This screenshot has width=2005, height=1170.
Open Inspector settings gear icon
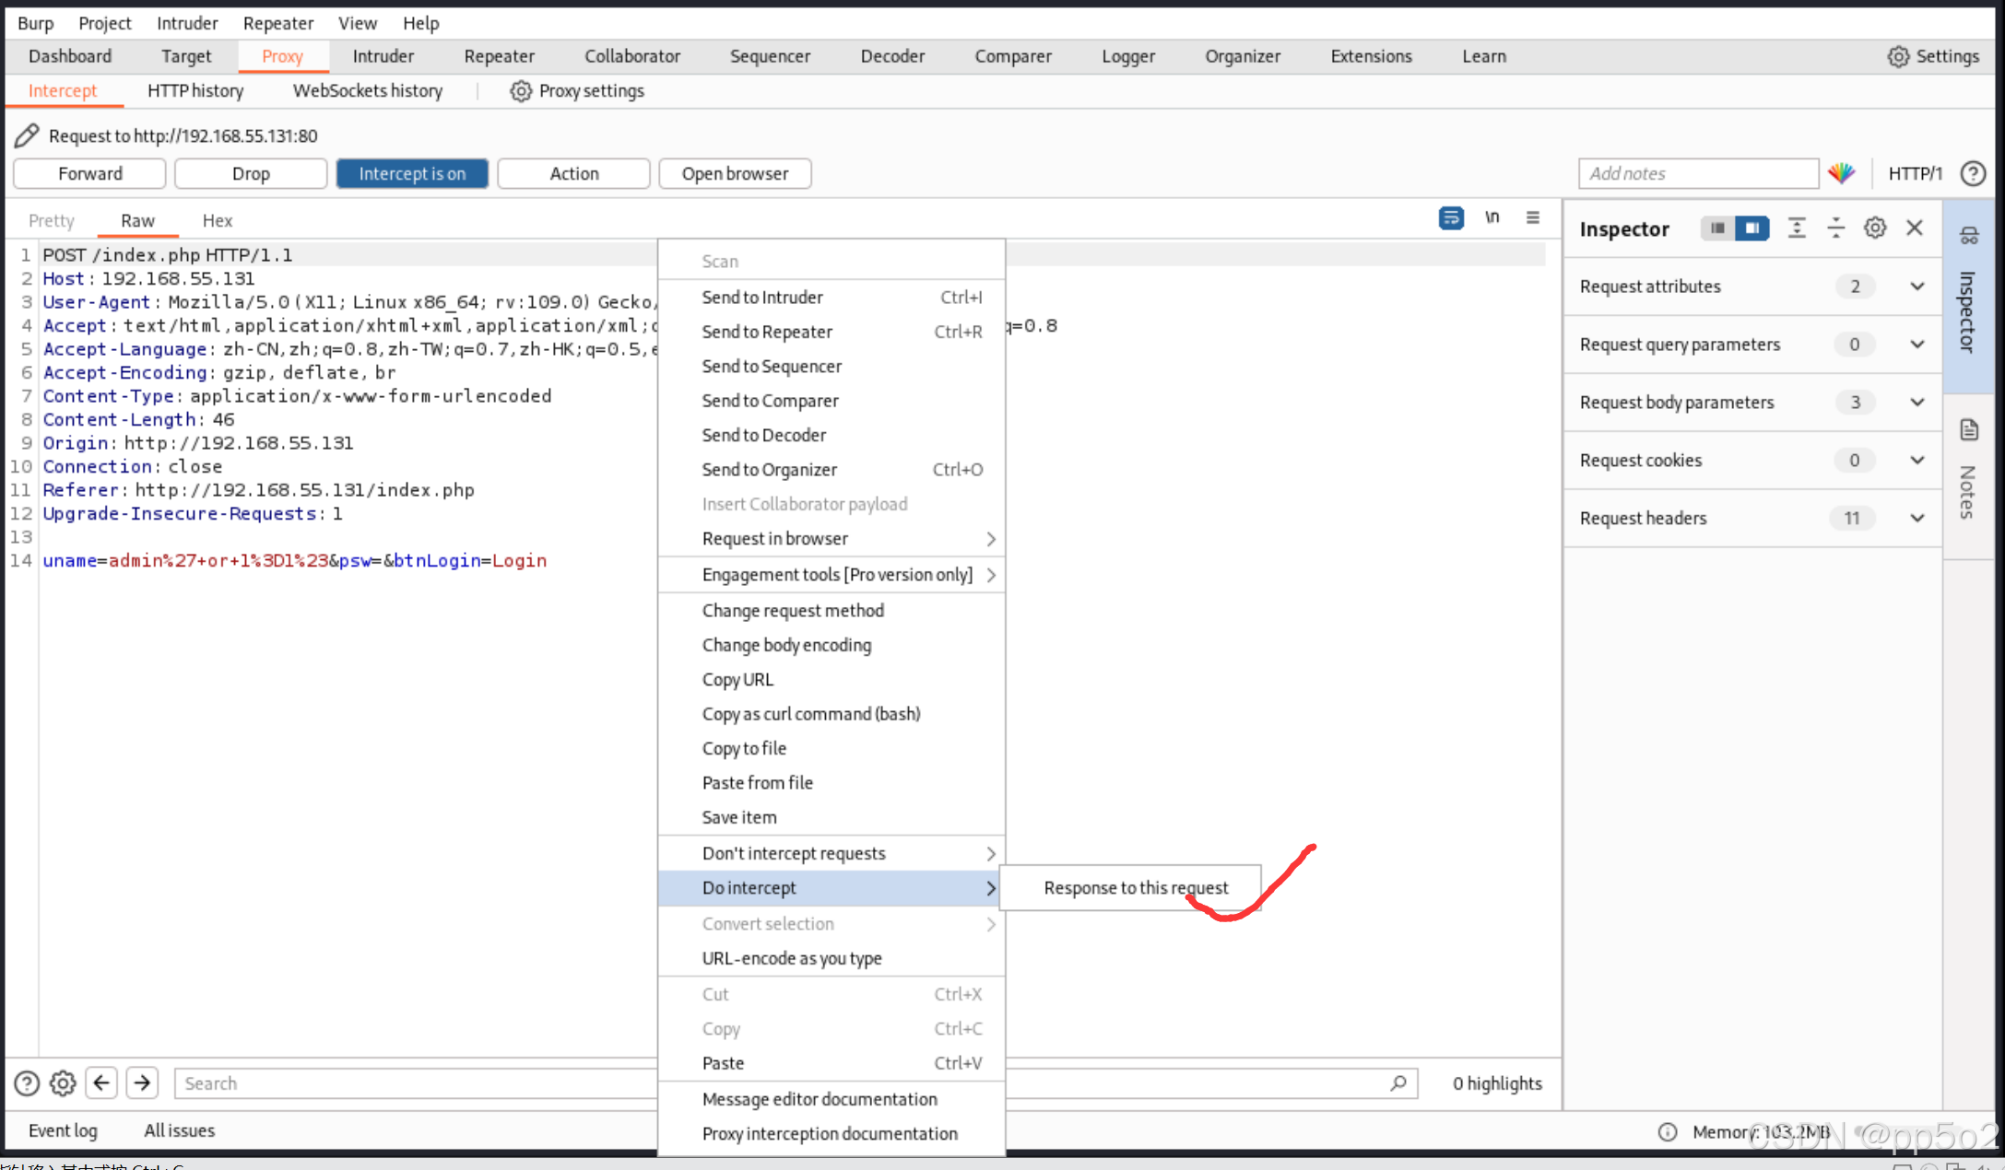pyautogui.click(x=1875, y=228)
